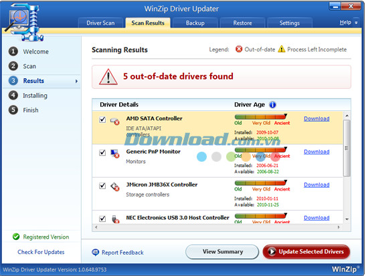
Task: Click the Generic PnP Monitor name
Action: click(x=153, y=152)
